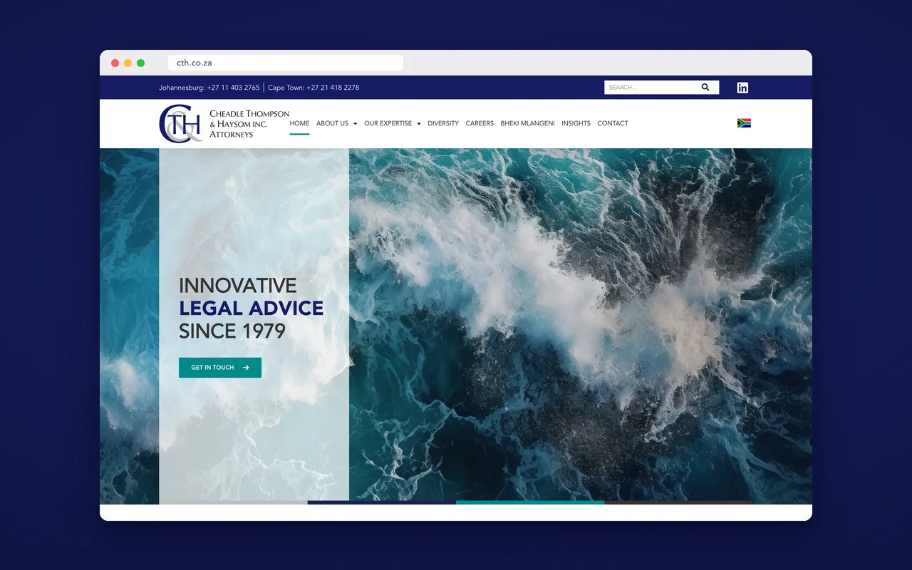Viewport: 912px width, 570px height.
Task: Click the 'LEGAL ADVICE' headline text
Action: point(251,308)
